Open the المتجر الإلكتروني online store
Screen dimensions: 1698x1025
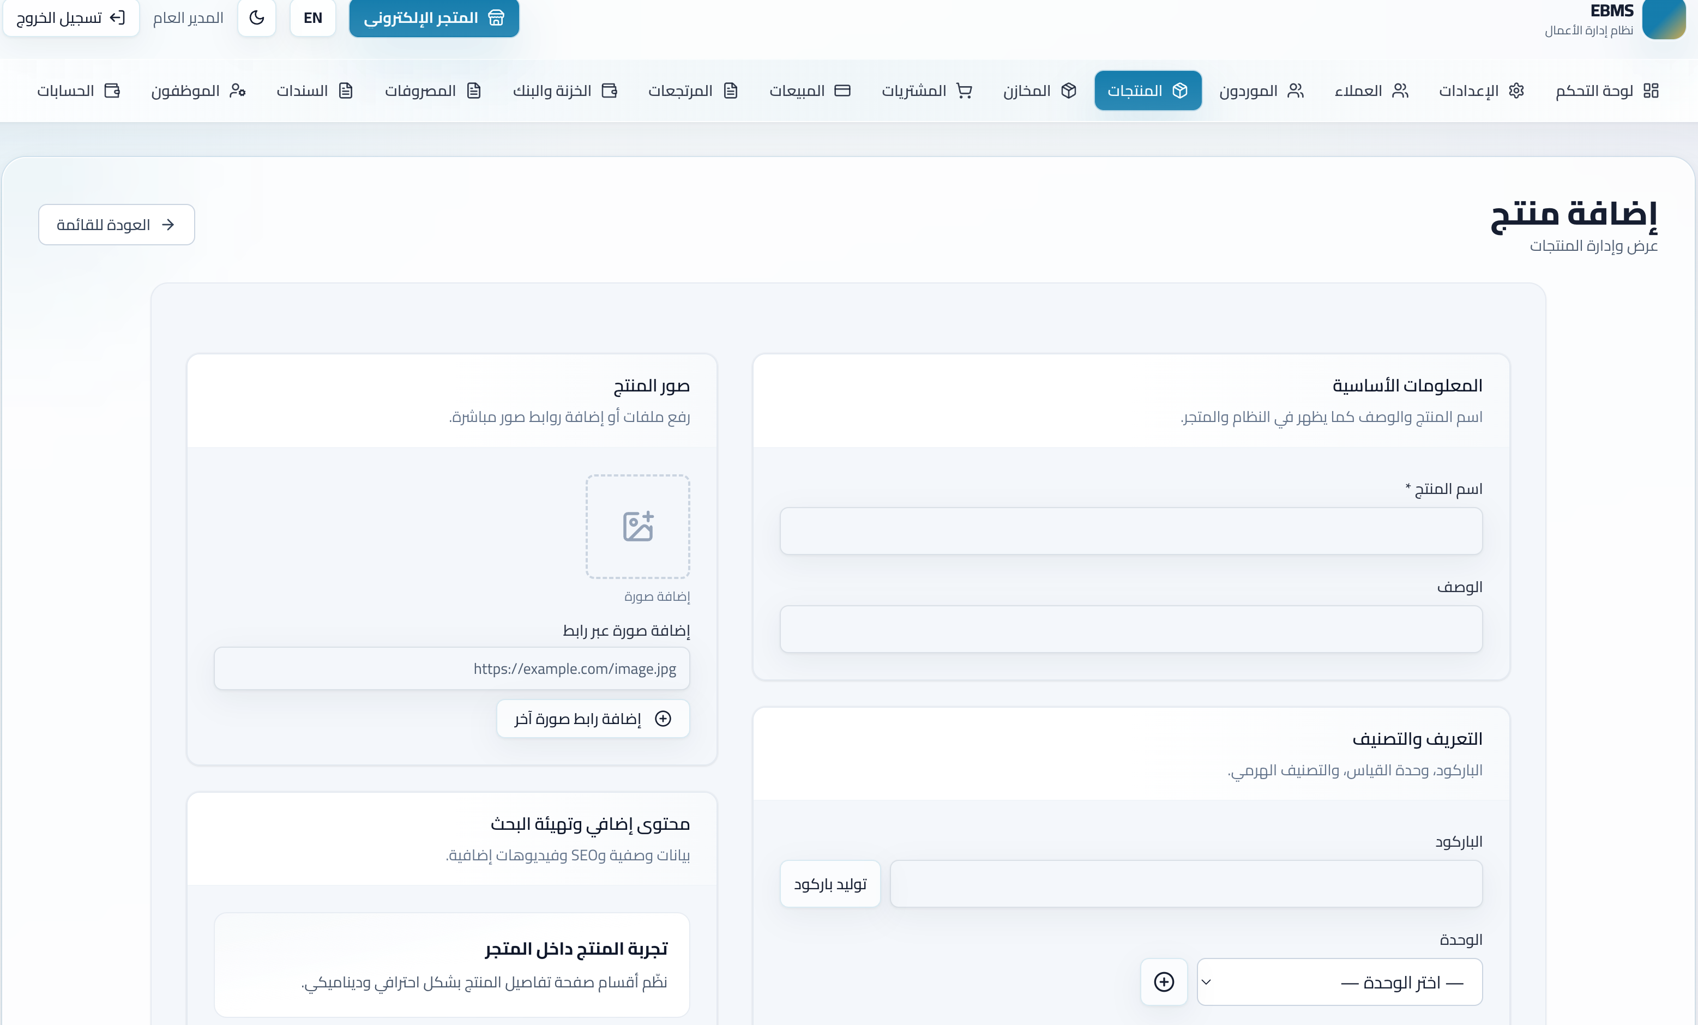(434, 18)
